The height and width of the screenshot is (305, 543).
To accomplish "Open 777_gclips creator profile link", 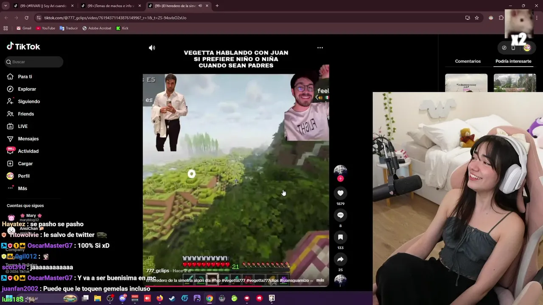I will [157, 271].
